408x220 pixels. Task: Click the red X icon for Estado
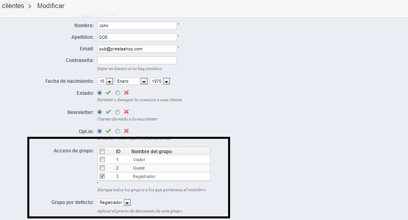[126, 93]
